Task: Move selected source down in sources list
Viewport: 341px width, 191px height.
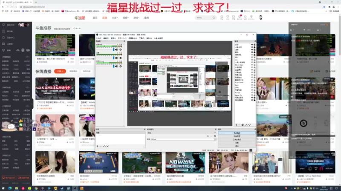Action: click(249, 125)
